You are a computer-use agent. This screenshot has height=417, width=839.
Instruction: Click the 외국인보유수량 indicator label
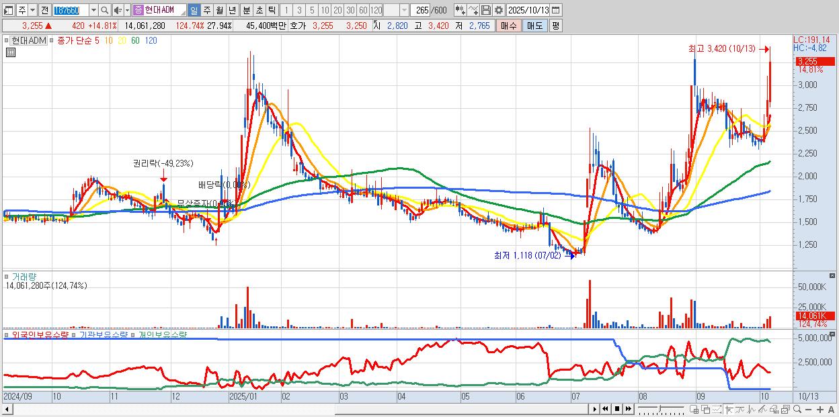coord(40,334)
